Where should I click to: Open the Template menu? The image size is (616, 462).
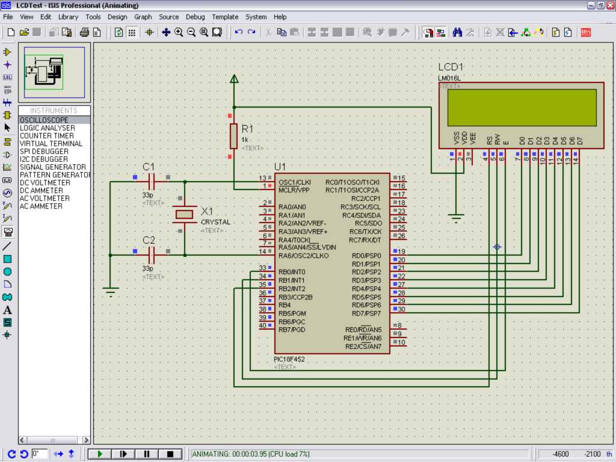225,17
